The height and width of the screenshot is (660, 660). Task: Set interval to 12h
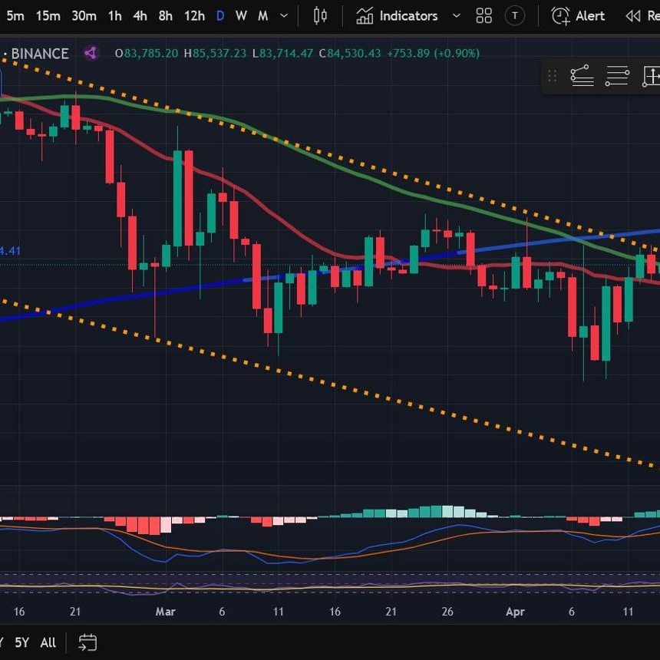click(x=194, y=16)
